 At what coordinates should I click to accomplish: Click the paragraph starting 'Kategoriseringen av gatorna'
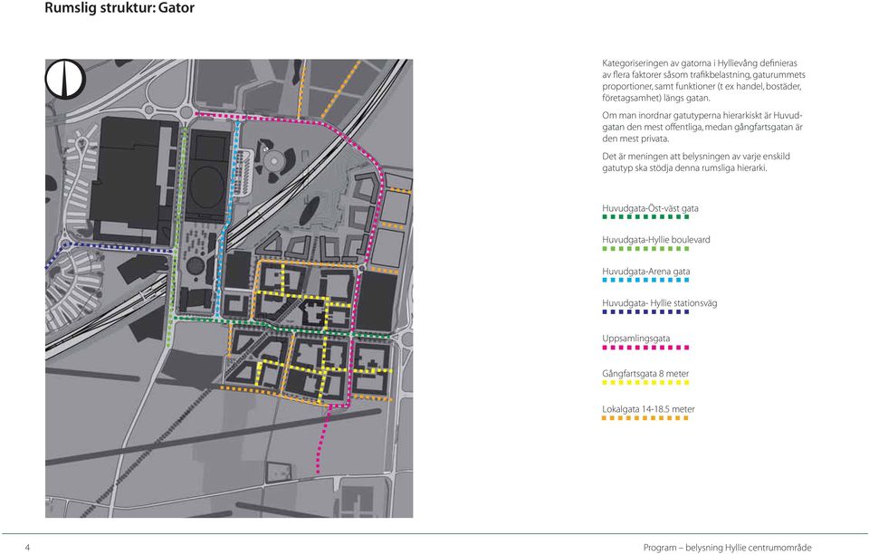pos(704,81)
